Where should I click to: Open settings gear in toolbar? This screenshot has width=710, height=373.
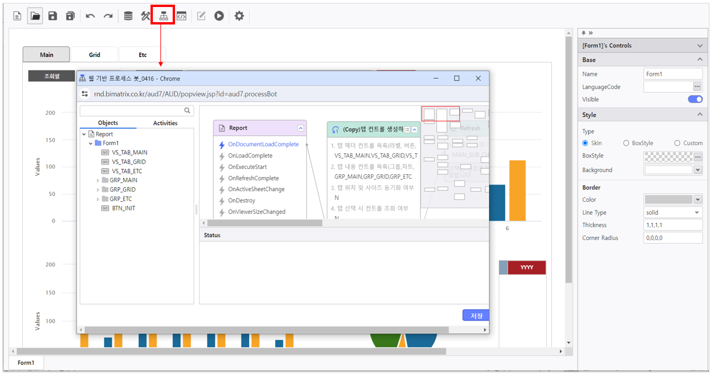[x=239, y=16]
